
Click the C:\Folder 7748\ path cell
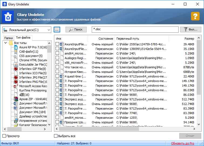127,113
